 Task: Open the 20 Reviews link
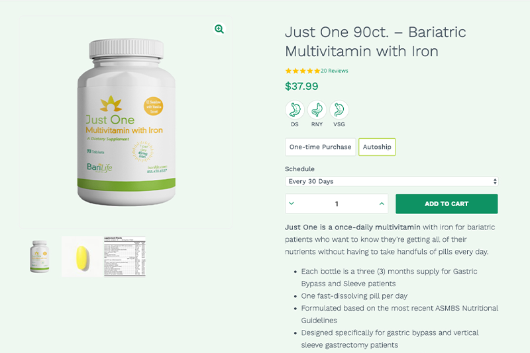pyautogui.click(x=335, y=71)
